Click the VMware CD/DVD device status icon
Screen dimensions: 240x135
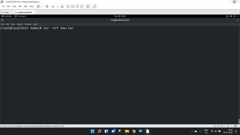pyautogui.click(x=218, y=126)
